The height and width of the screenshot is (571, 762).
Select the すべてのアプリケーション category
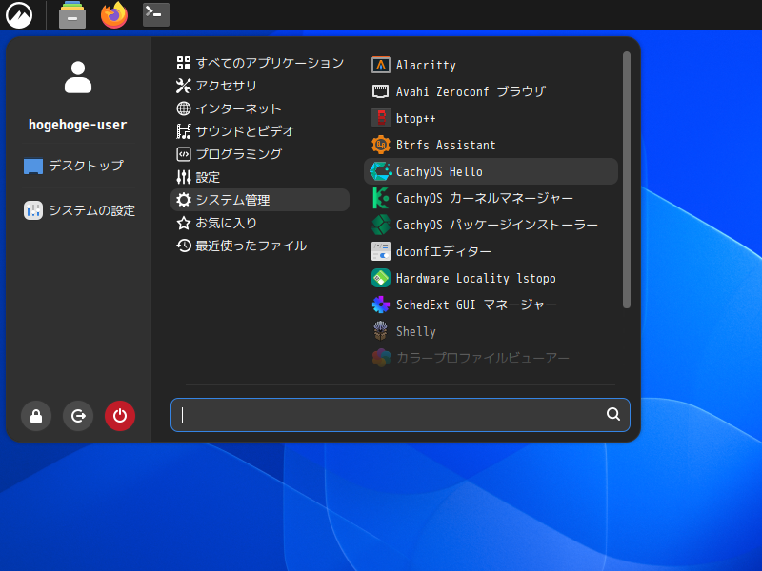click(x=260, y=63)
